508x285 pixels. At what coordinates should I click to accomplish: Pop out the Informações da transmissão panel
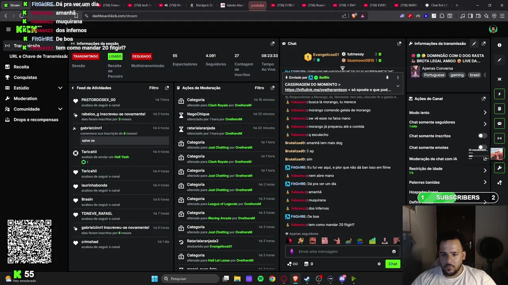click(x=483, y=44)
